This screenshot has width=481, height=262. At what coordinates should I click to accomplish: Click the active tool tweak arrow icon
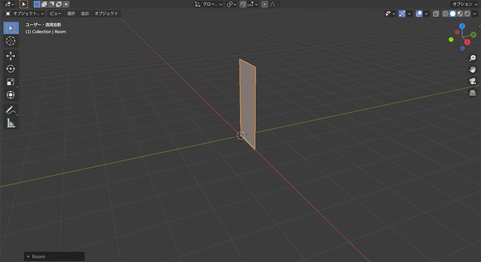(x=24, y=4)
